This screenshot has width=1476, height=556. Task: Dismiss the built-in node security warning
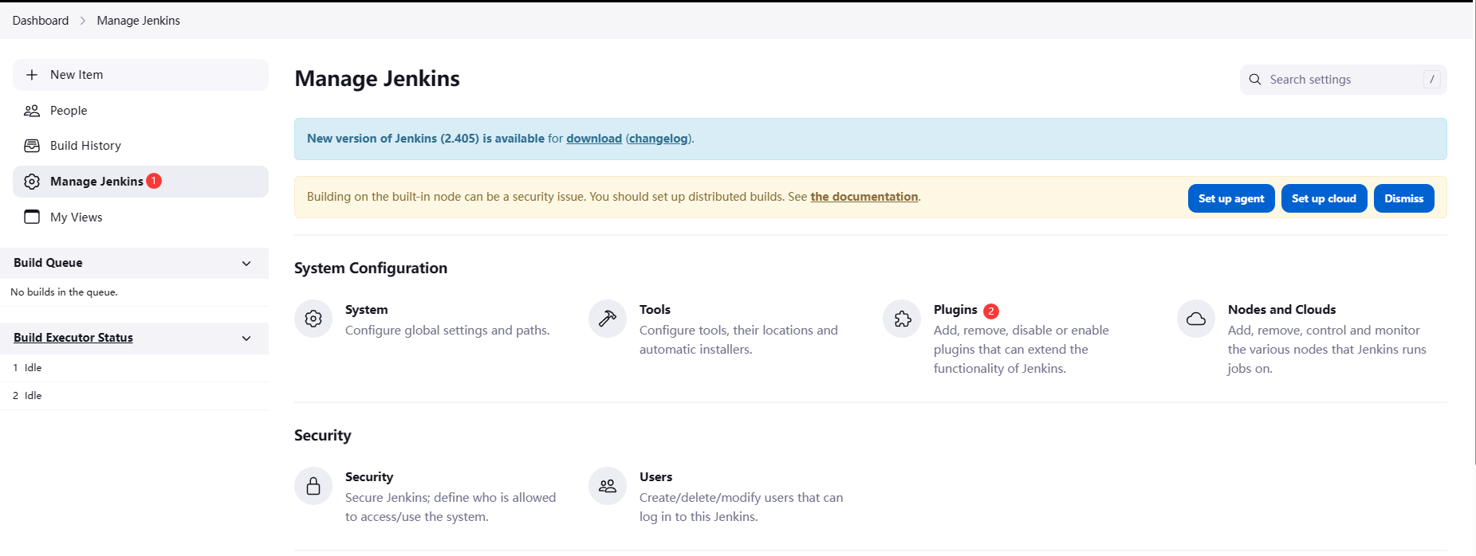pyautogui.click(x=1404, y=198)
